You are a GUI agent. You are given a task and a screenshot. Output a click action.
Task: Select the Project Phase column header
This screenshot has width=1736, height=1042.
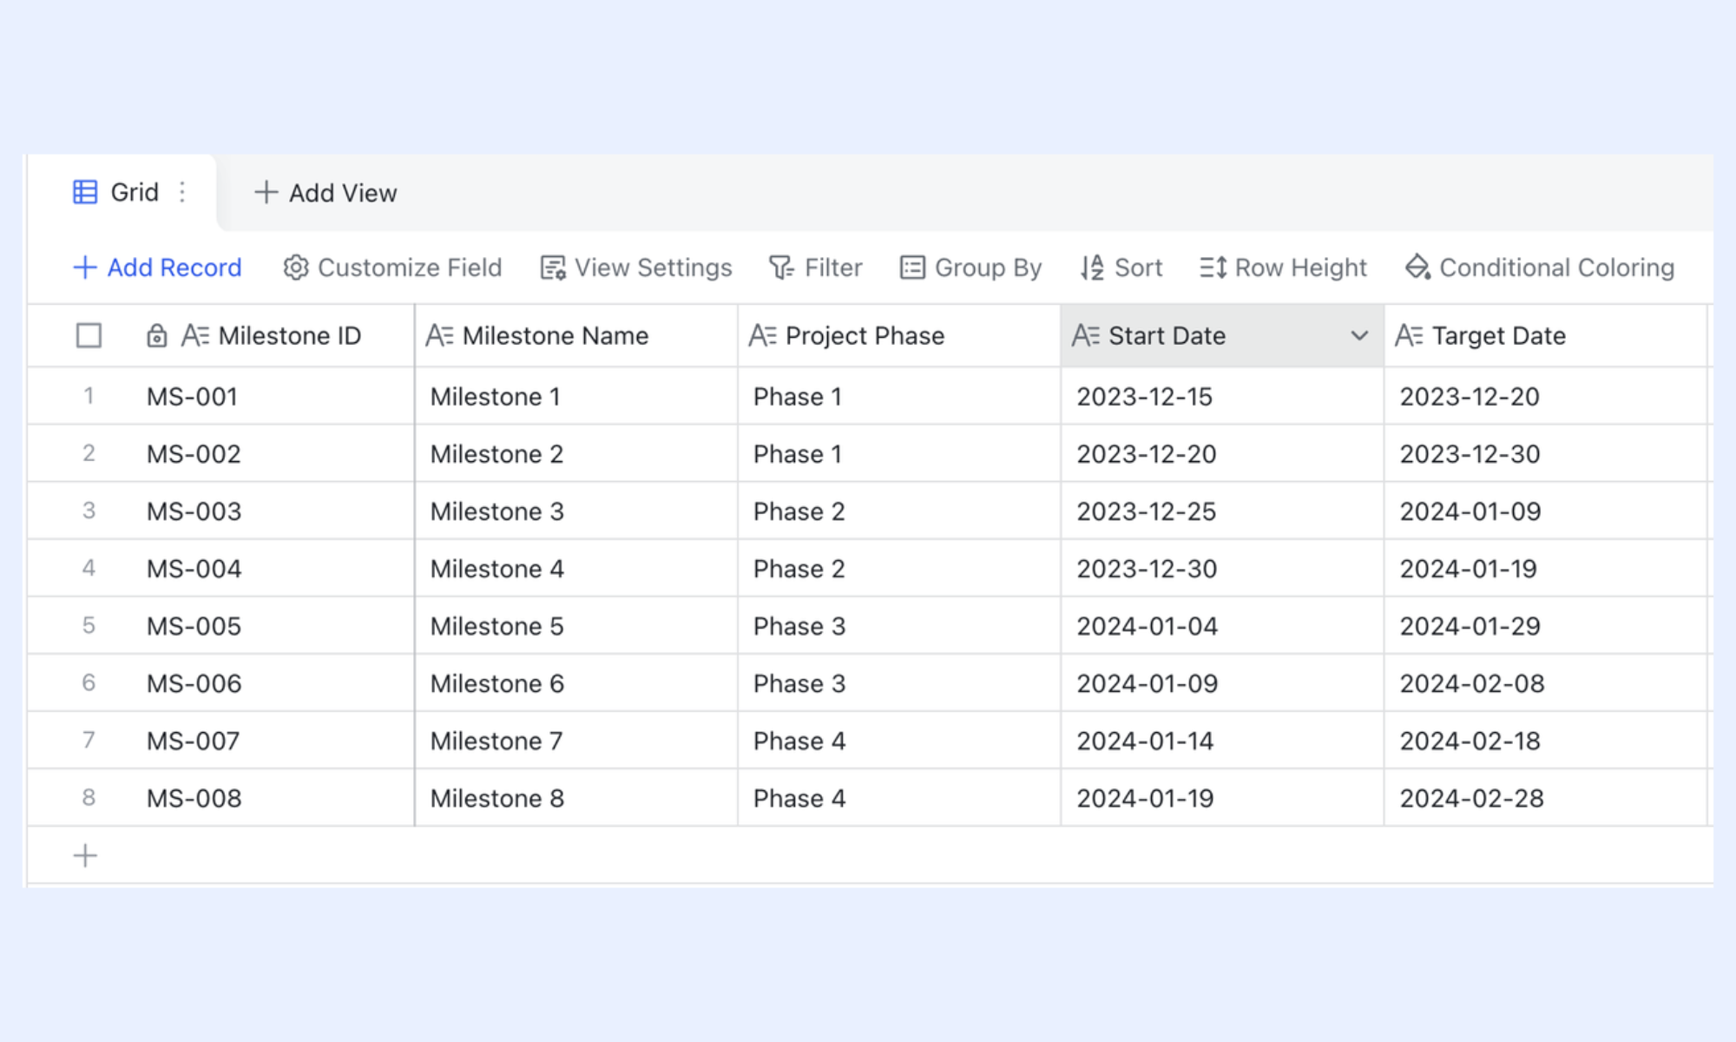pos(899,335)
